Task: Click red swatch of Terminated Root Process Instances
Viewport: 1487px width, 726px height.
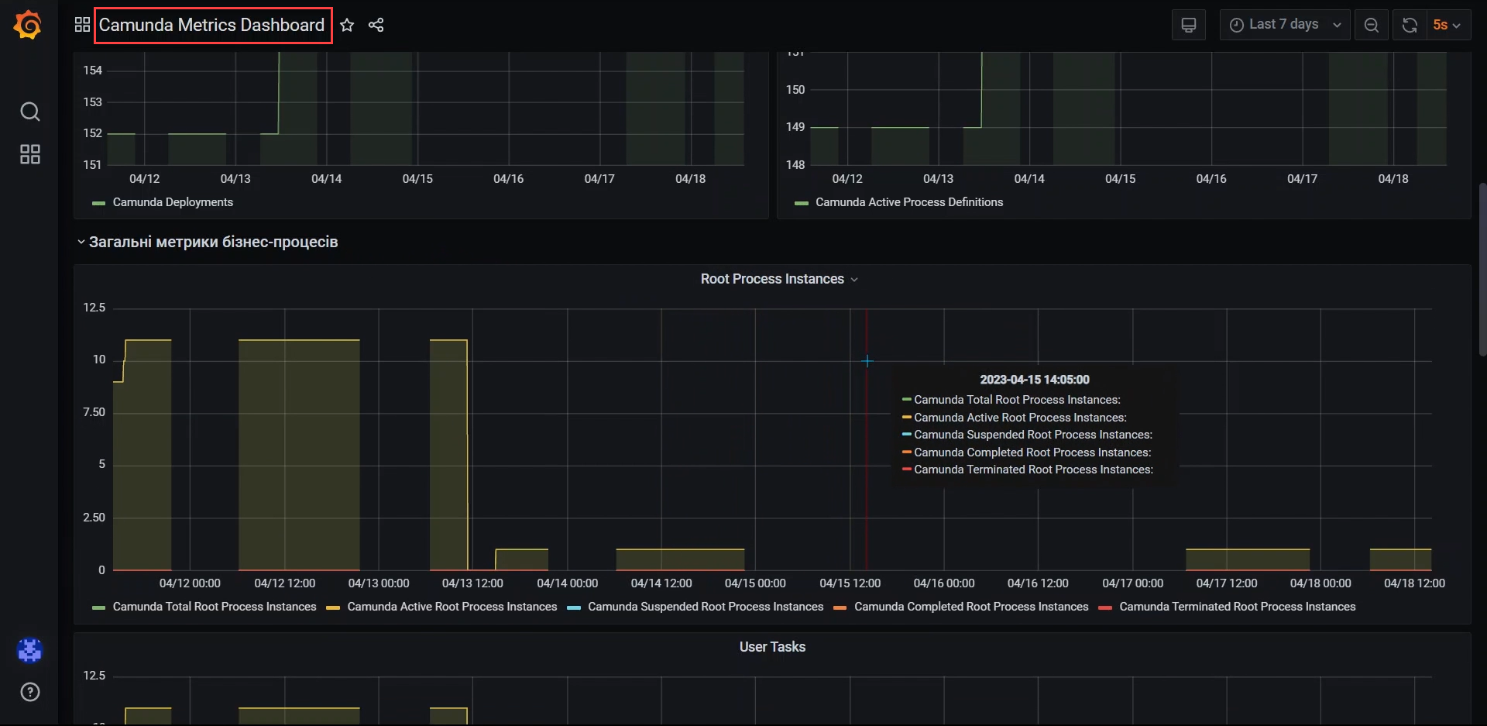Action: pyautogui.click(x=1105, y=607)
